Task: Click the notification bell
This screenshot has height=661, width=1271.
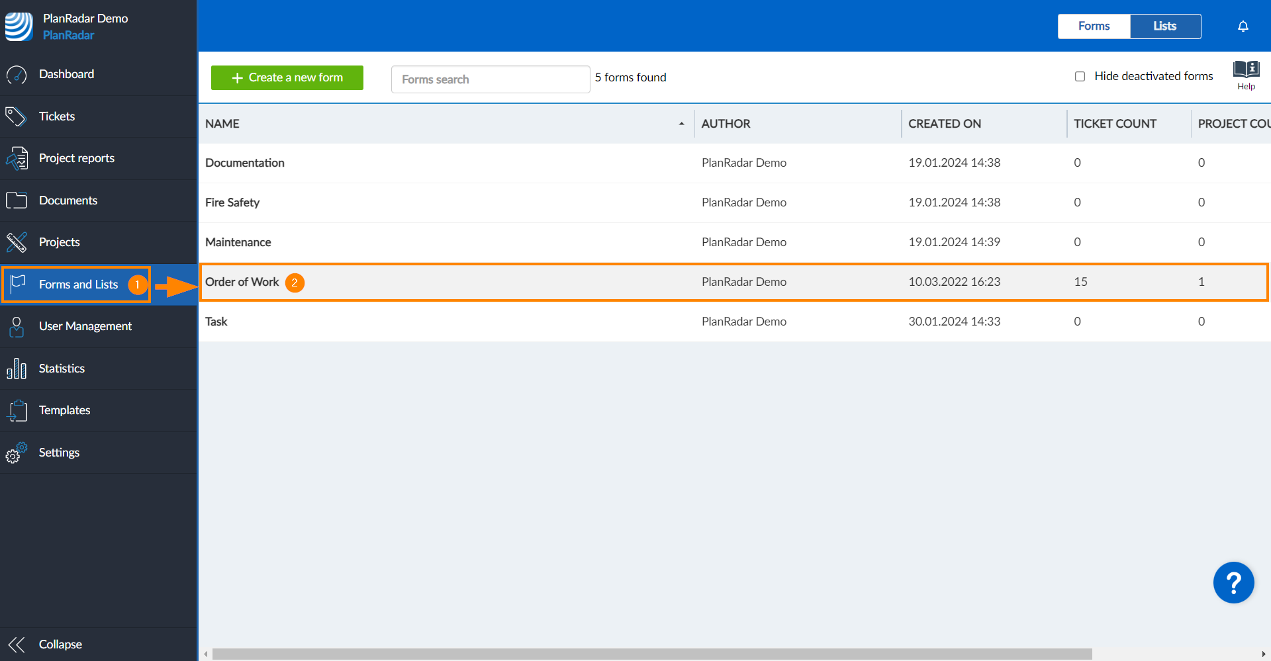Action: click(1243, 26)
